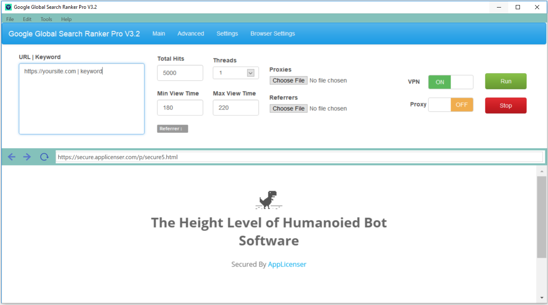The height and width of the screenshot is (305, 548).
Task: Reload the embedded browser page
Action: click(44, 157)
